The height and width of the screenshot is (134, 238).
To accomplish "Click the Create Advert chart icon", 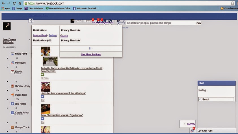I will tap(12, 113).
